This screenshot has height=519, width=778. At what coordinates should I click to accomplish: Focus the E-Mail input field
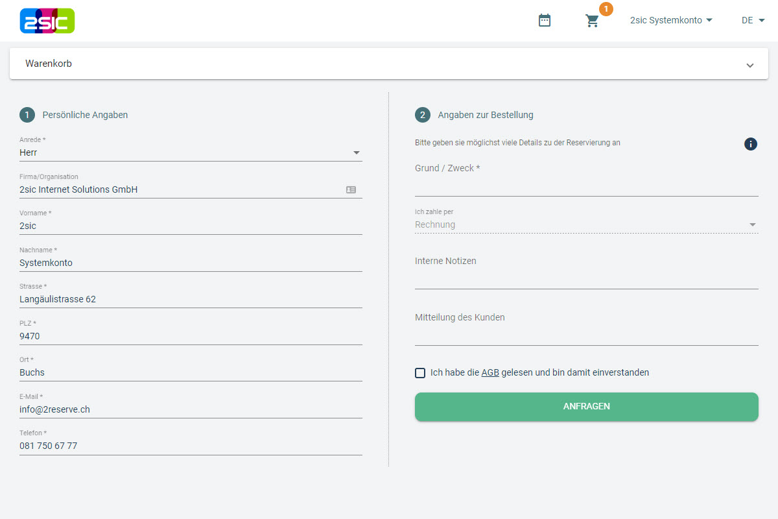[x=191, y=409]
